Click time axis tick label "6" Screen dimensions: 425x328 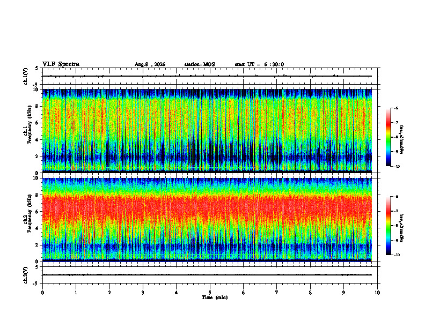[x=244, y=293]
